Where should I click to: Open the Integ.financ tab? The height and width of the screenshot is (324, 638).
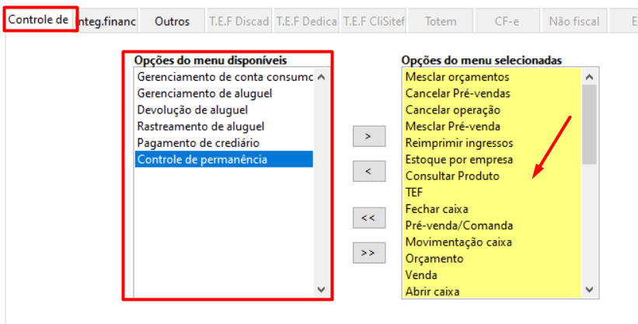pyautogui.click(x=107, y=21)
